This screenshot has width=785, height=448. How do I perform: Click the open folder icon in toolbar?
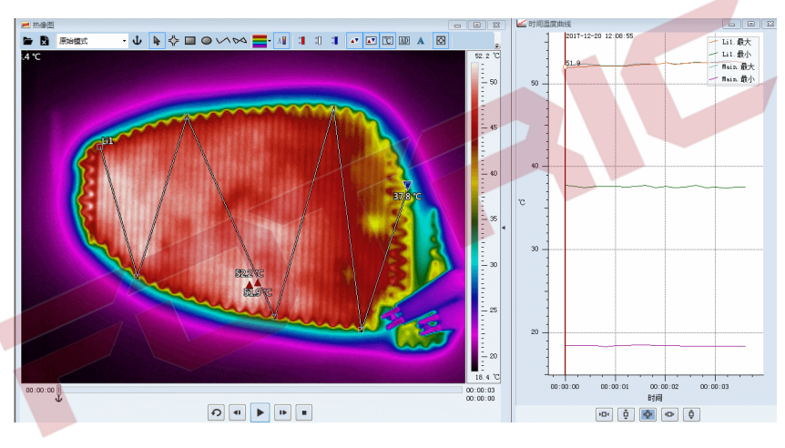click(x=28, y=41)
